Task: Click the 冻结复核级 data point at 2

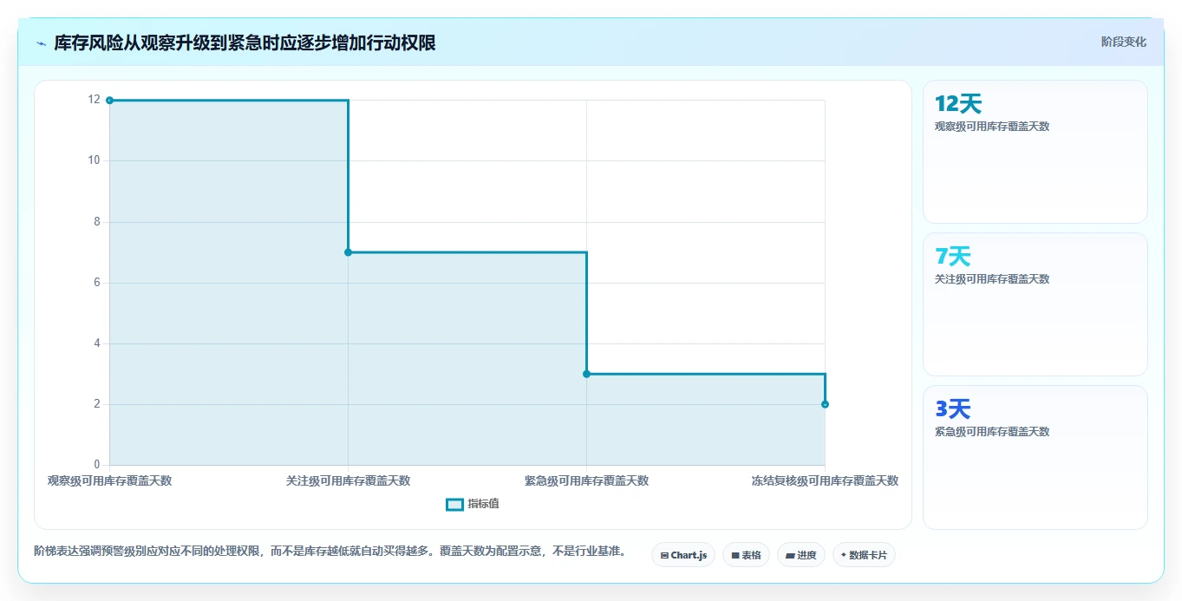Action: coord(825,404)
